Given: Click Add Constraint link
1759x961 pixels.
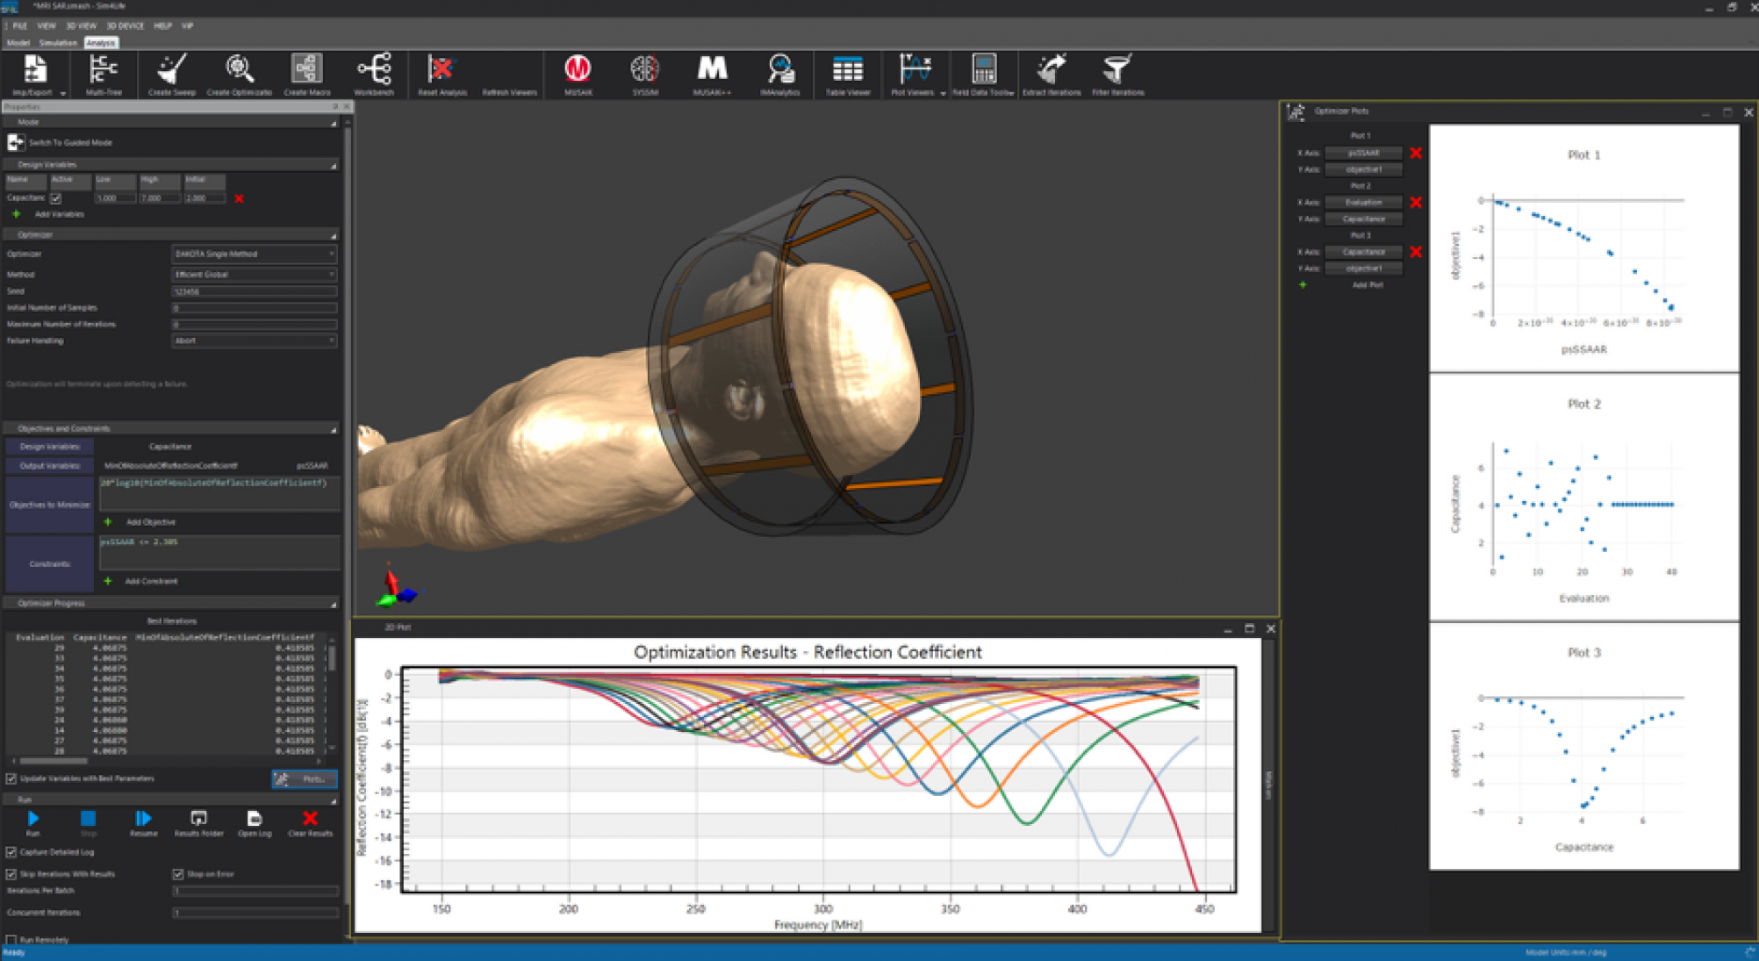Looking at the screenshot, I should [150, 581].
